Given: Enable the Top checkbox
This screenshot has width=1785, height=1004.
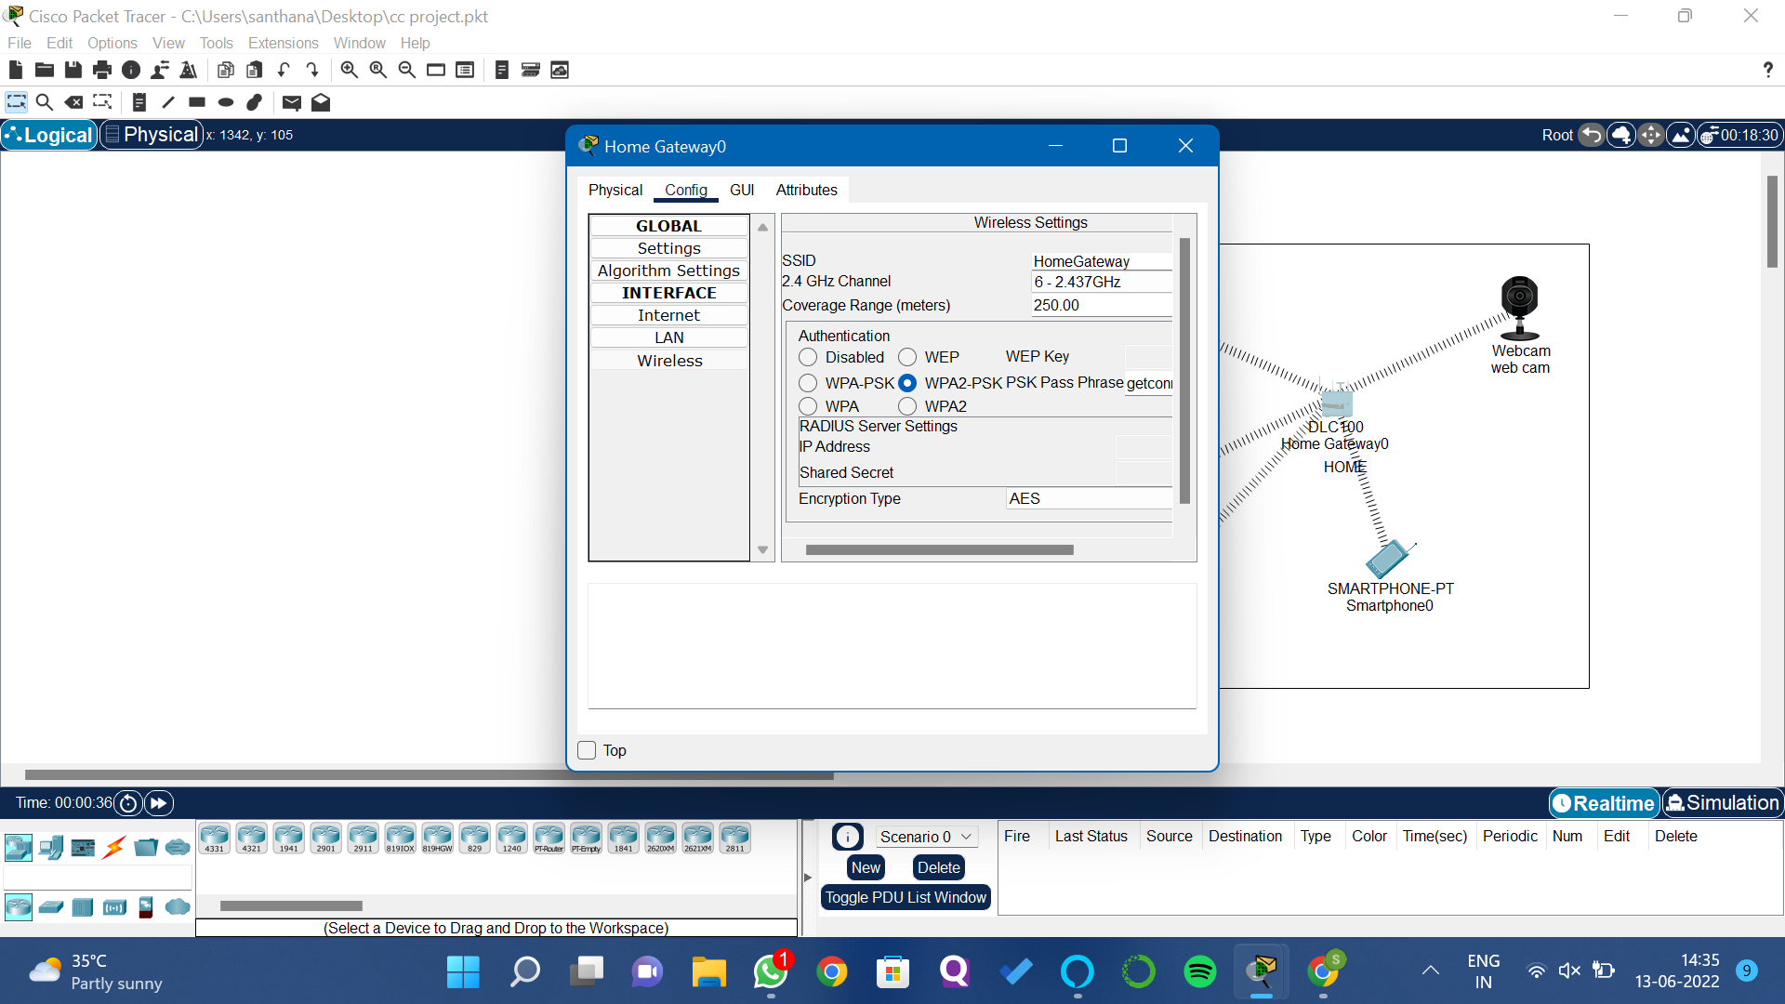Looking at the screenshot, I should [587, 750].
